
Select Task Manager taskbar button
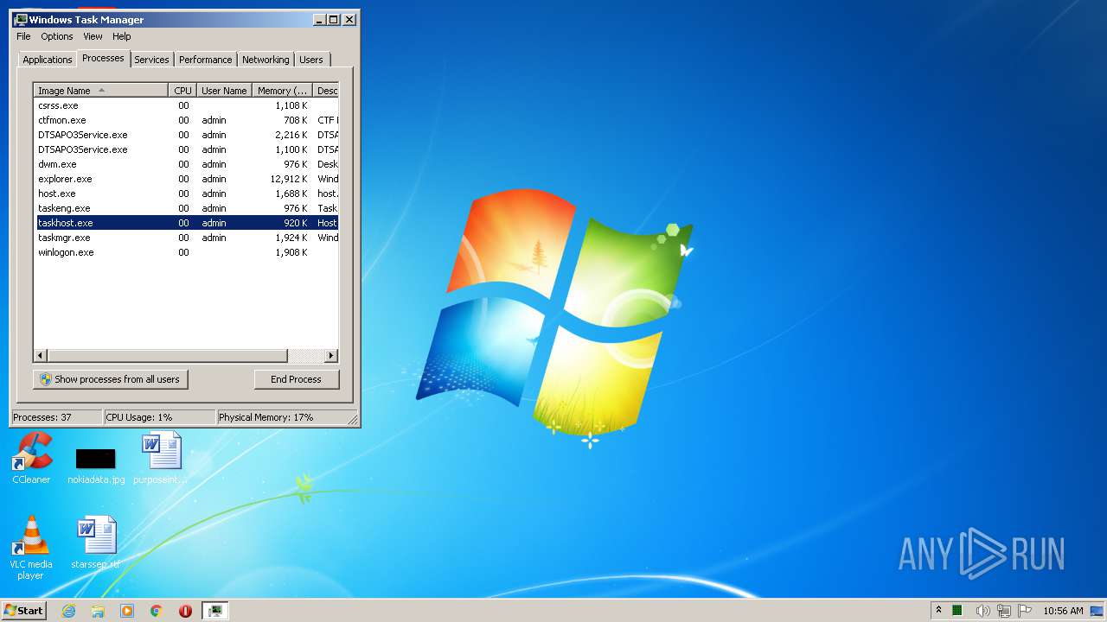(x=215, y=611)
